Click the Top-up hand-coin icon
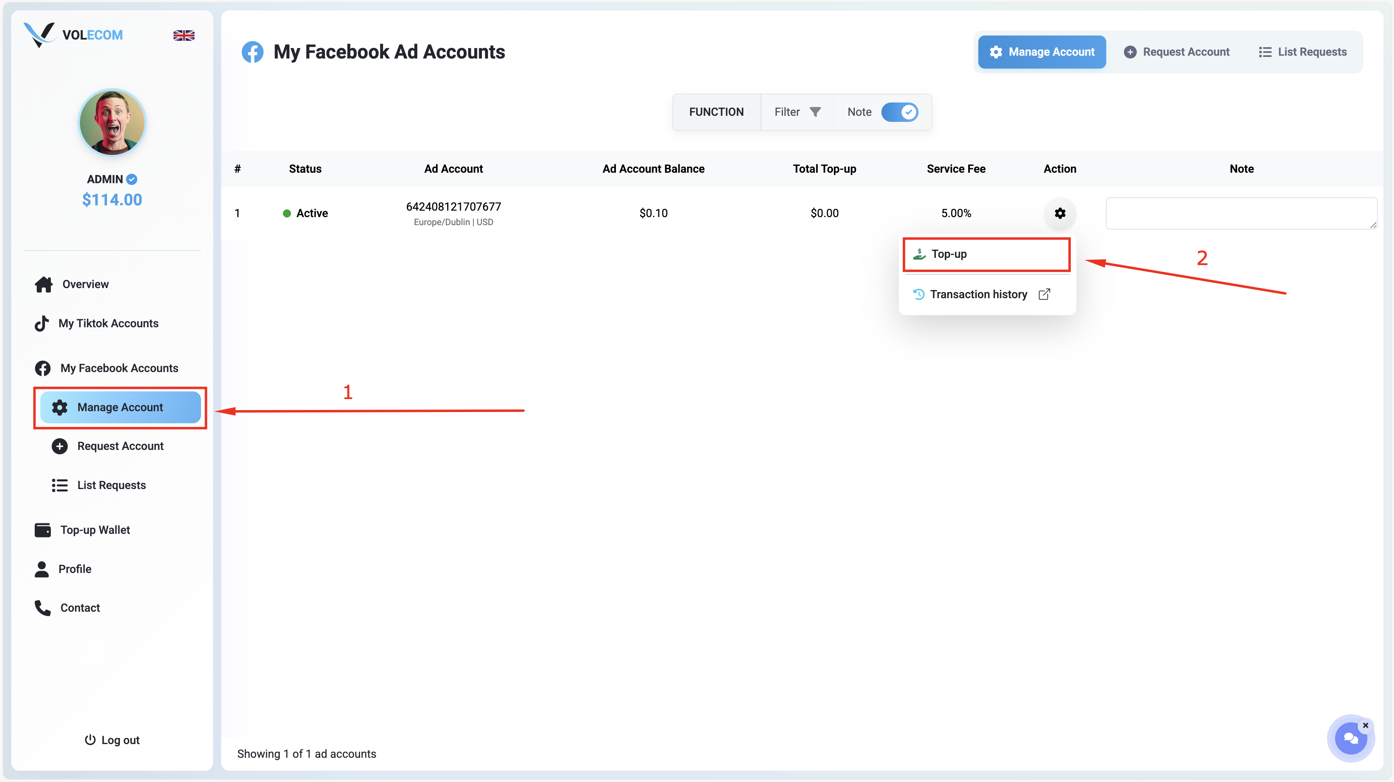 [919, 254]
